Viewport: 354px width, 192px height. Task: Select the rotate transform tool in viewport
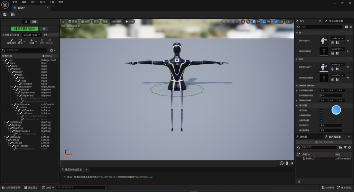tap(233, 21)
